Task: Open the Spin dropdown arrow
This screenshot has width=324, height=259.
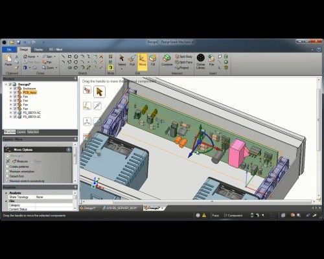Action: 54,56
